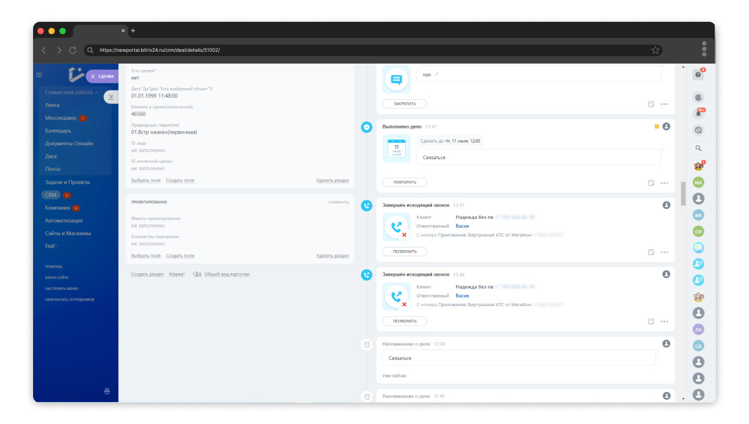
Task: Go back using the browser back arrow
Action: (x=44, y=50)
